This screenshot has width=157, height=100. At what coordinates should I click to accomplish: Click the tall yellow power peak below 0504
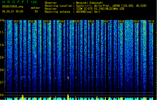click(68, 97)
